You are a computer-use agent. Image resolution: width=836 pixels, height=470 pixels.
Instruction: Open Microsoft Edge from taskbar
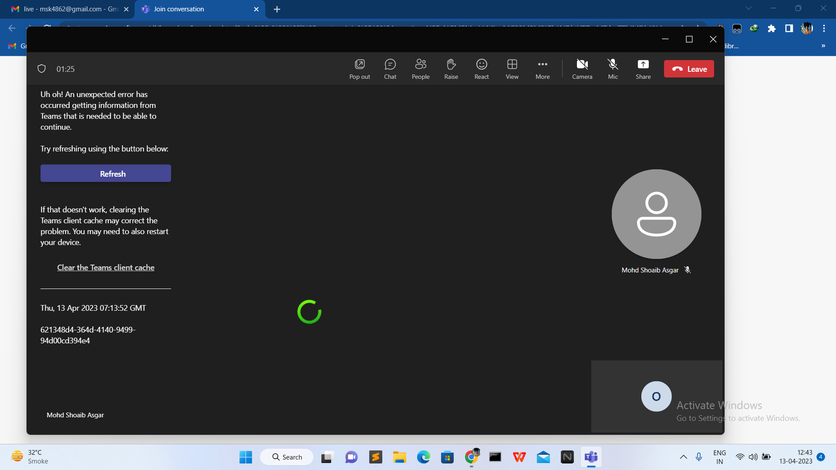[x=423, y=457]
